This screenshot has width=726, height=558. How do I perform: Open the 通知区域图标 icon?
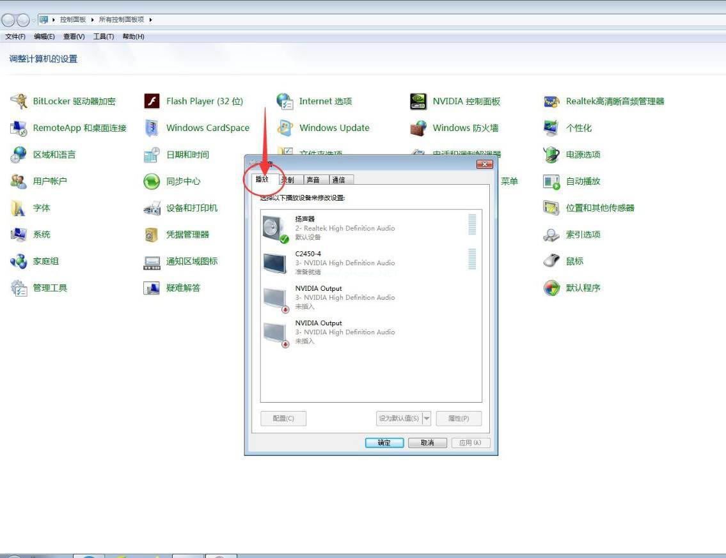(x=152, y=262)
